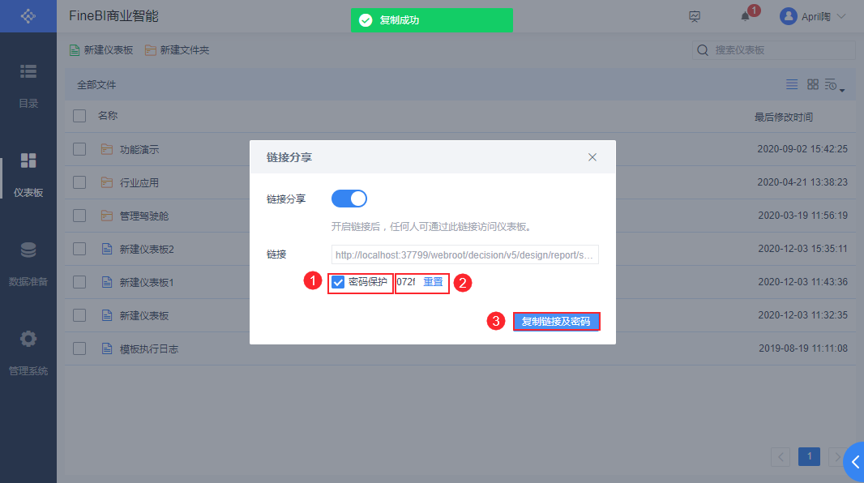Open the 目录 directory sidebar item

click(x=28, y=86)
